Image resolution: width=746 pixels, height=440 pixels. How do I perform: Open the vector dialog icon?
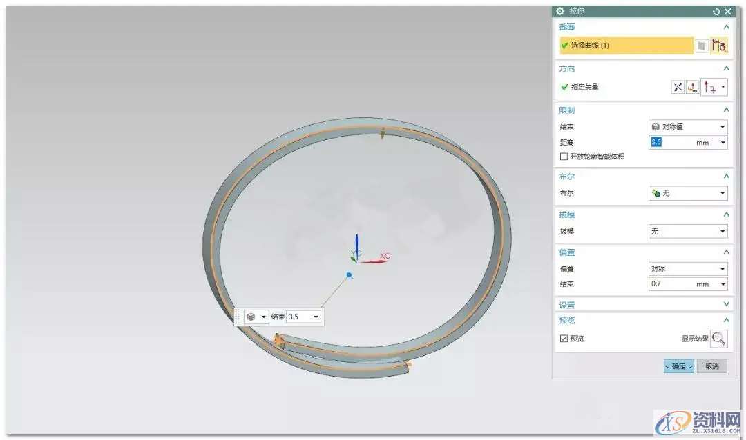coord(692,87)
